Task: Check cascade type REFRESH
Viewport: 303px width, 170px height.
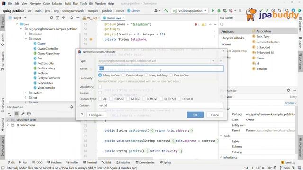Action: (161, 99)
